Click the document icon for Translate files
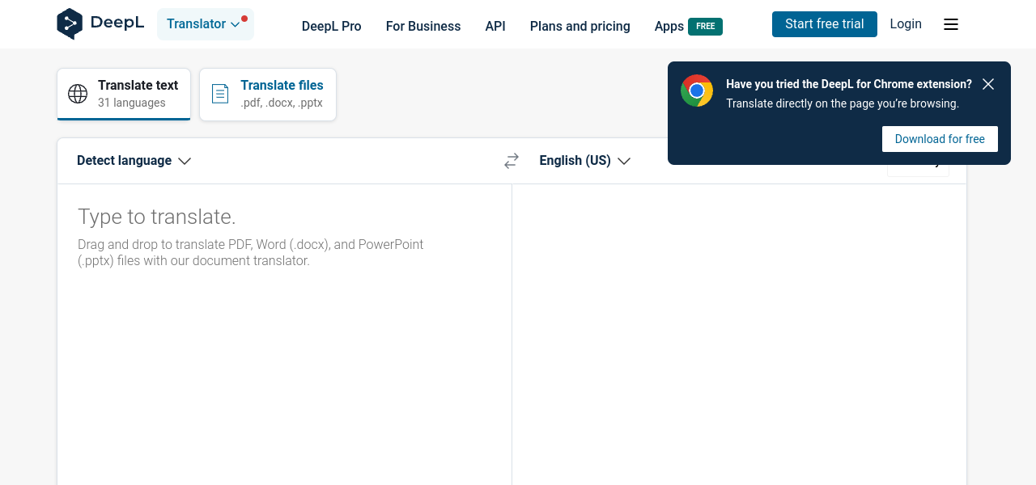1036x485 pixels. click(x=220, y=94)
